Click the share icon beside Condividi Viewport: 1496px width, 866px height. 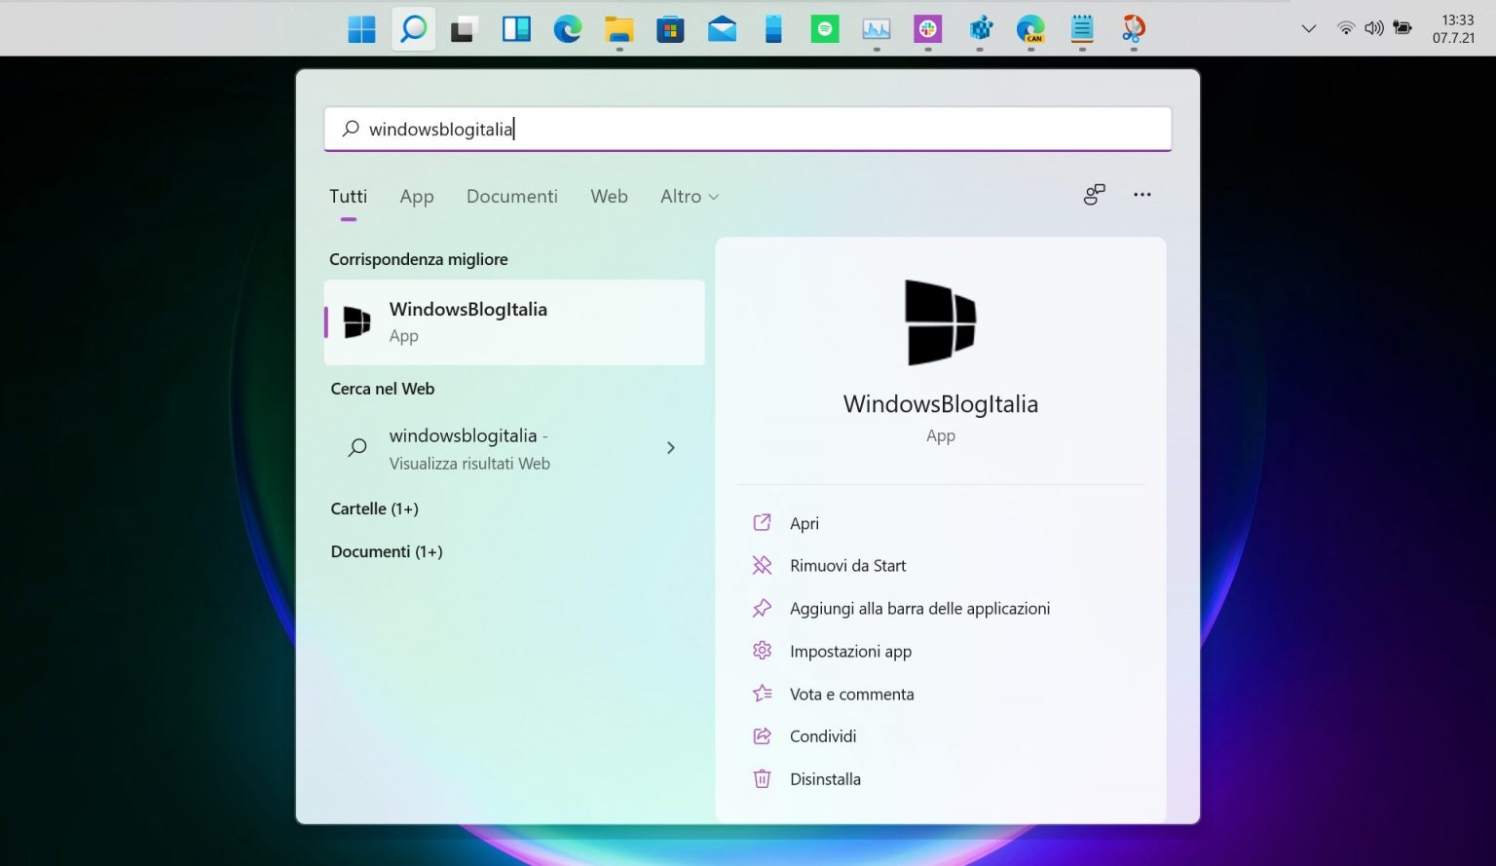click(x=762, y=735)
